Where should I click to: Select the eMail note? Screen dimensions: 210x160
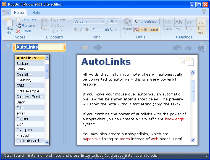[30, 113]
